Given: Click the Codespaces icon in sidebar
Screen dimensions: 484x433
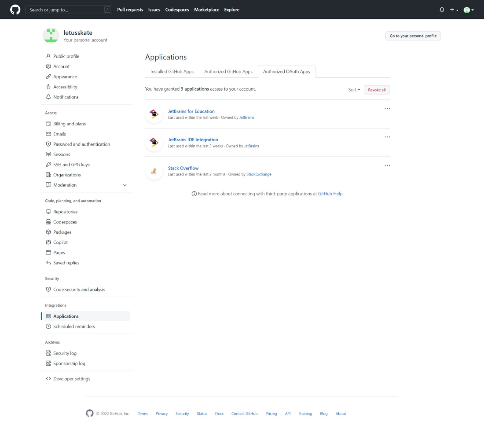Looking at the screenshot, I should [x=48, y=222].
